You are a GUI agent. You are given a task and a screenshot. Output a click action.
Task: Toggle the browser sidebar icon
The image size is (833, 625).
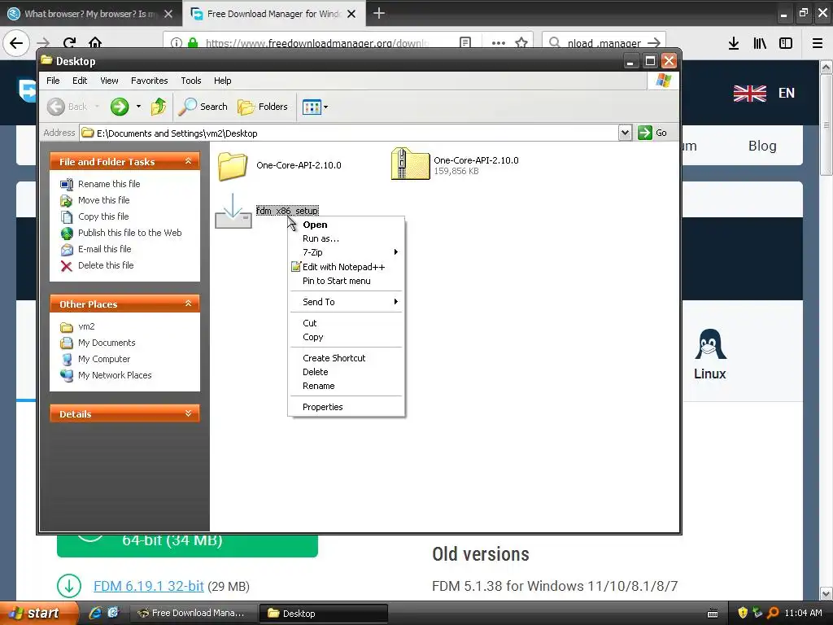tap(786, 43)
